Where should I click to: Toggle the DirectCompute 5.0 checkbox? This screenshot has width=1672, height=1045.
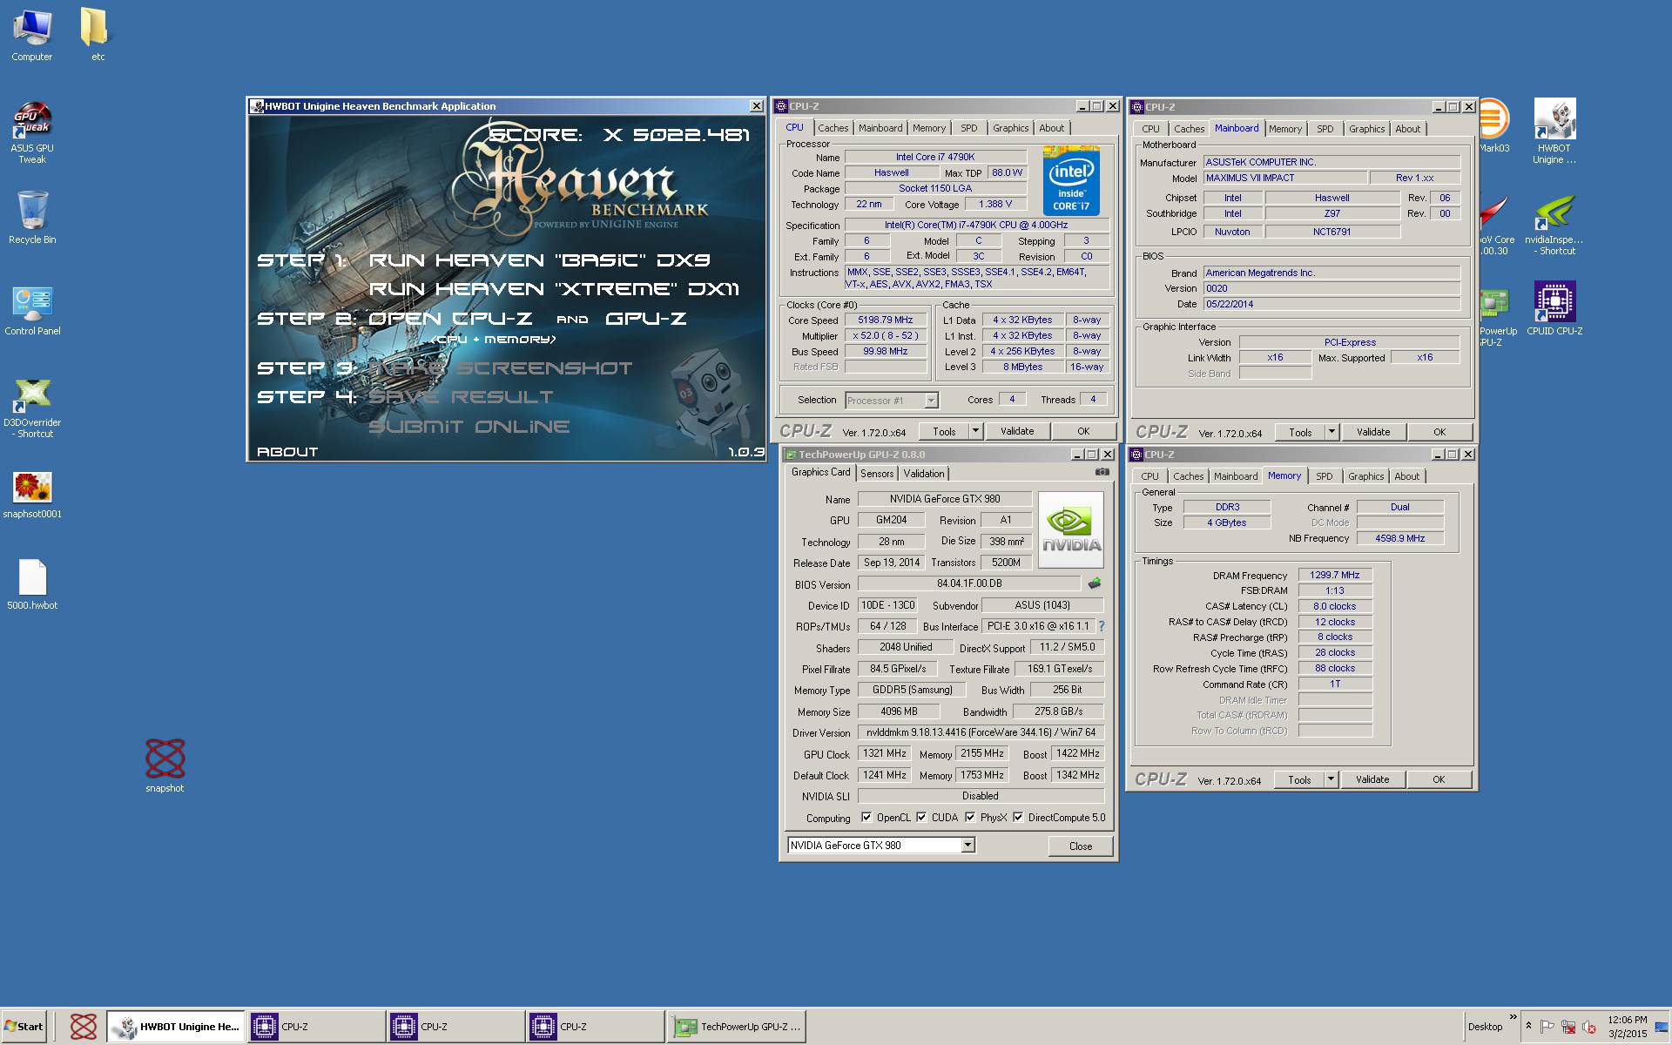point(1018,817)
